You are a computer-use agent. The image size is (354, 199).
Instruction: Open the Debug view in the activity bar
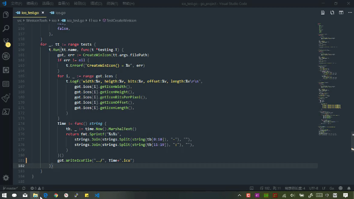click(x=6, y=56)
